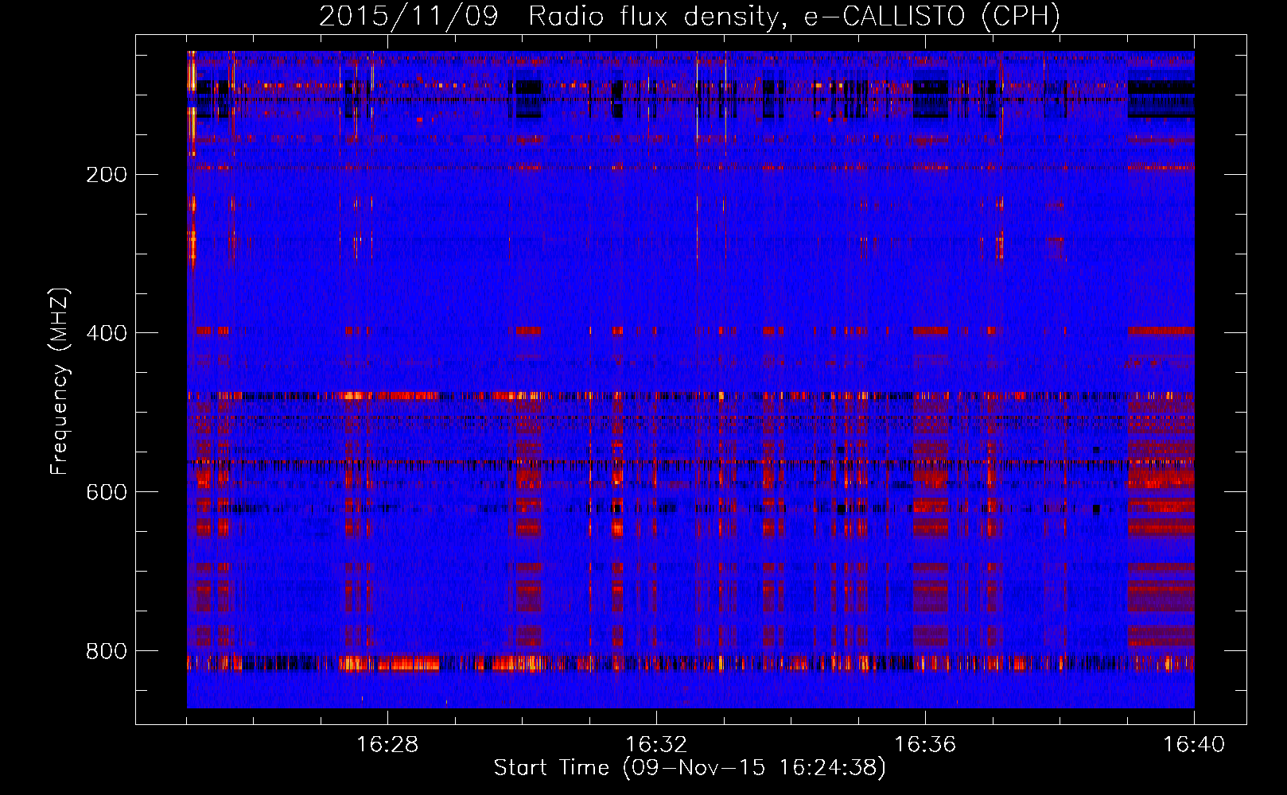Screen dimensions: 1287x795
Task: Click the 800 frequency tick label
Action: click(107, 651)
